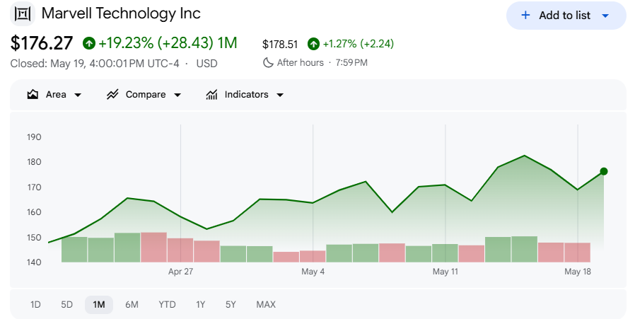This screenshot has width=635, height=319.
Task: Switch chart range to MAX
Action: 266,304
